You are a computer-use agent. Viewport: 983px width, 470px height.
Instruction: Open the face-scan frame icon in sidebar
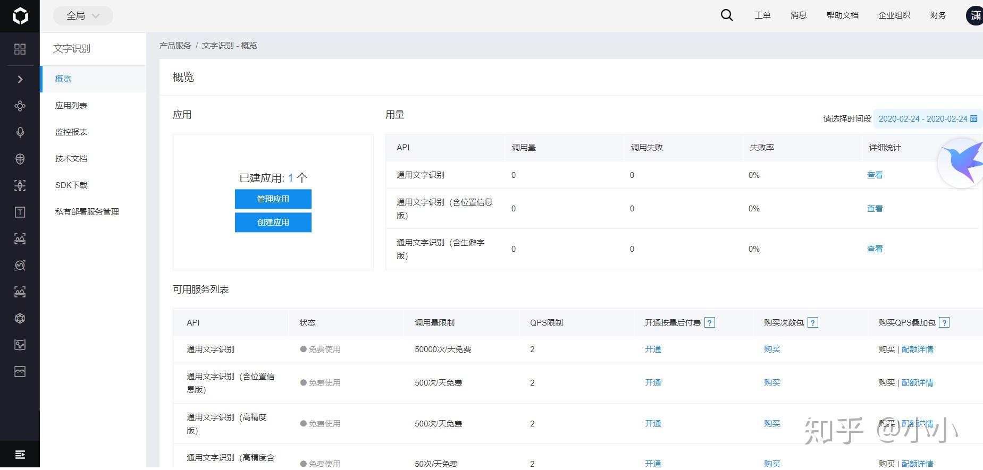(x=20, y=185)
